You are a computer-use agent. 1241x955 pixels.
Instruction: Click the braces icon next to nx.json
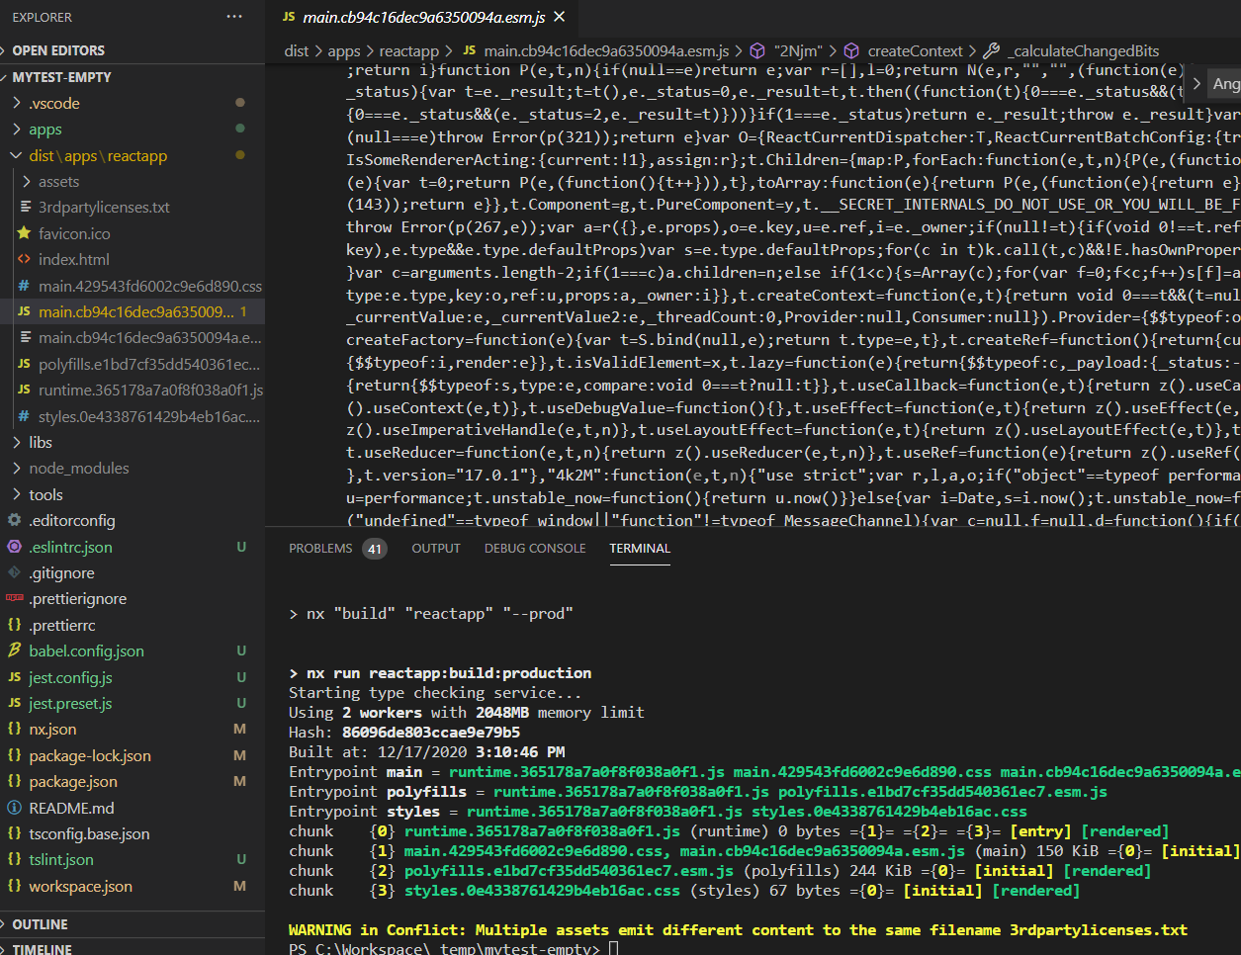tap(14, 729)
